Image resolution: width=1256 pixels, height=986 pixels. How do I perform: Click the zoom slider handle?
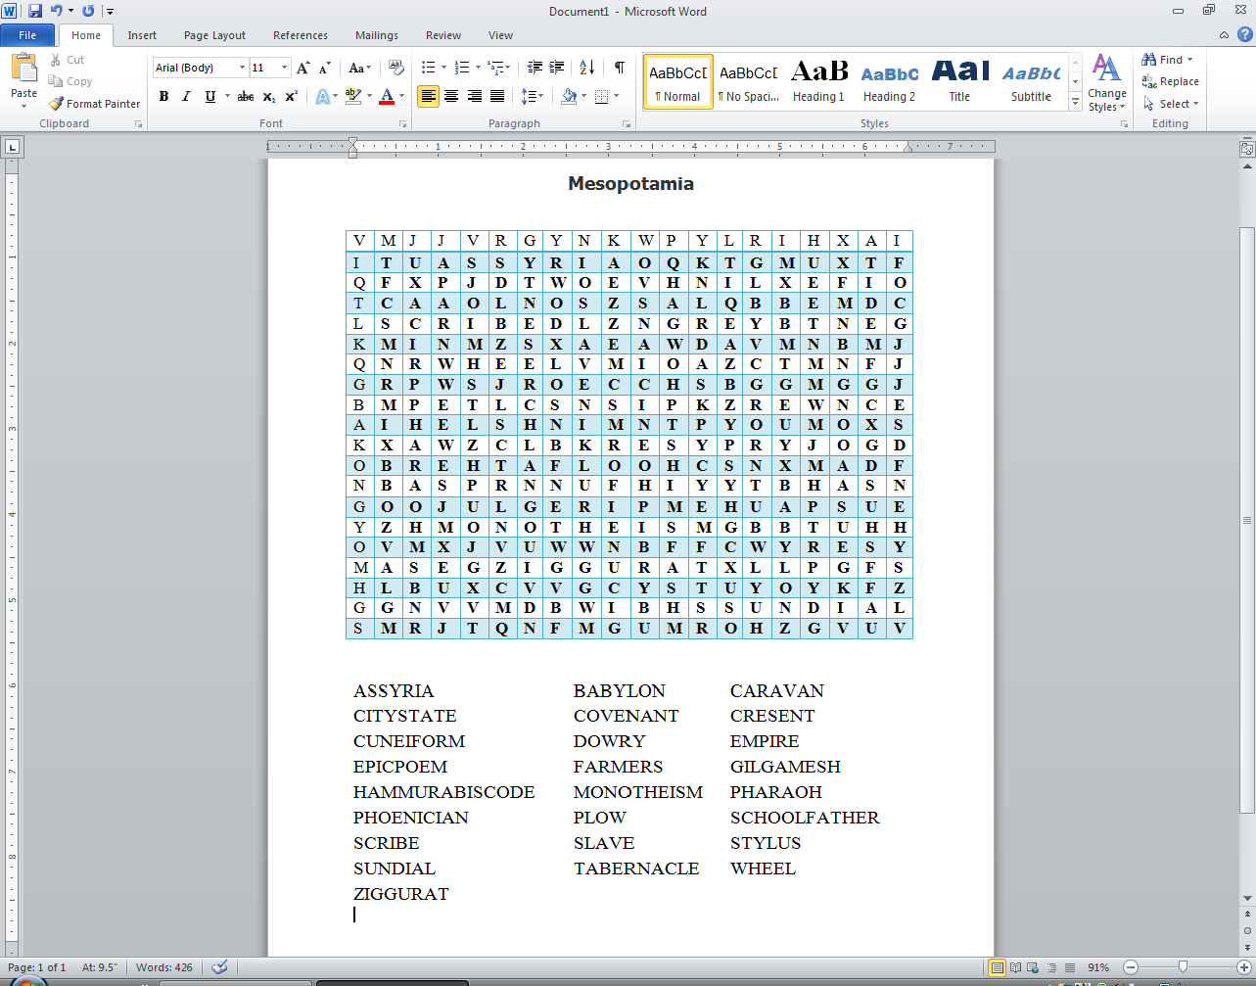[x=1183, y=967]
